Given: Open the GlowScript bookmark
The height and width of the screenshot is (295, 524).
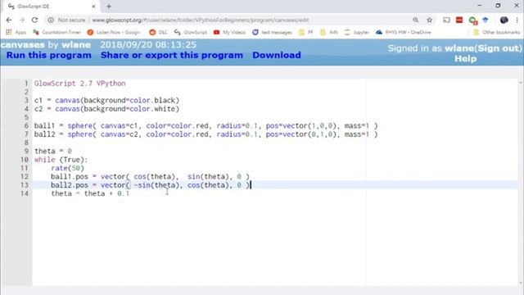Looking at the screenshot, I should tap(191, 32).
